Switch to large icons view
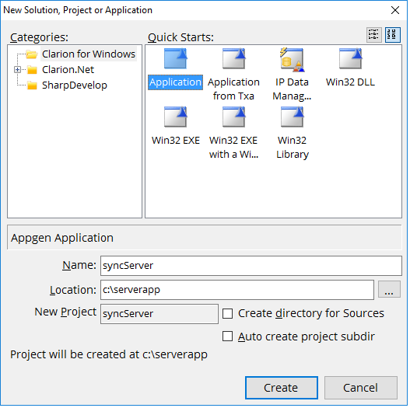This screenshot has height=408, width=410. [x=392, y=35]
